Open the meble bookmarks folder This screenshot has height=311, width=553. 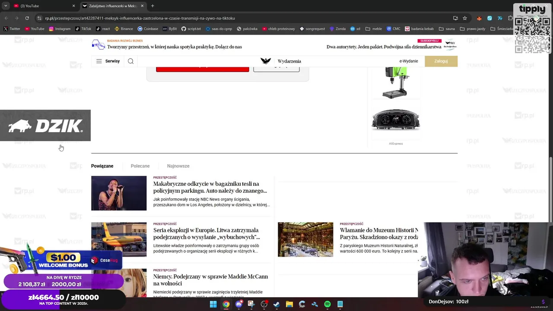(374, 29)
